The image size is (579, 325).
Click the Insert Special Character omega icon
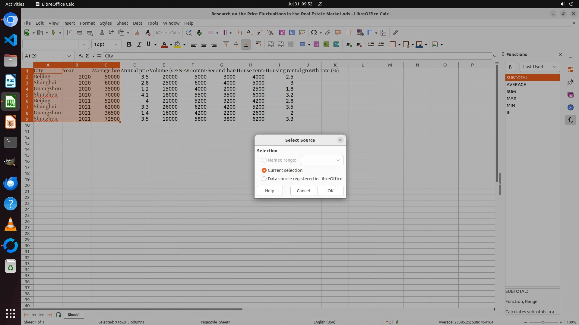point(314,32)
